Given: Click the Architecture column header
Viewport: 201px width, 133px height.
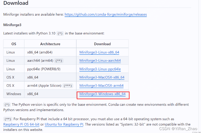Looking at the screenshot, I should point(50,44).
